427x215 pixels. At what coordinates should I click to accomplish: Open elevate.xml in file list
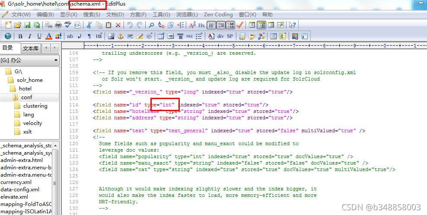click(14, 197)
